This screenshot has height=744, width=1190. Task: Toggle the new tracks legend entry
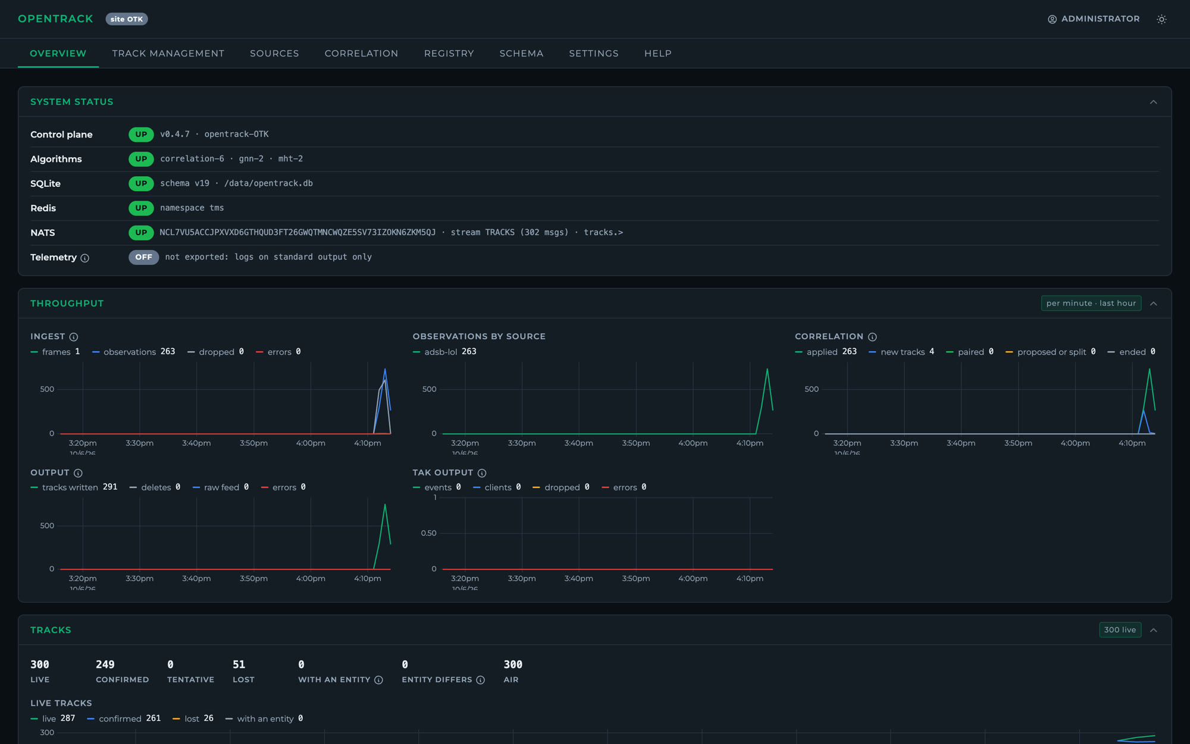(x=901, y=352)
